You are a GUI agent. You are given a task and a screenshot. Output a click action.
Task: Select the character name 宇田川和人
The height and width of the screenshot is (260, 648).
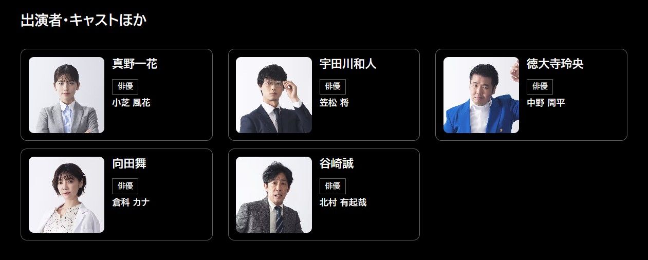point(348,64)
